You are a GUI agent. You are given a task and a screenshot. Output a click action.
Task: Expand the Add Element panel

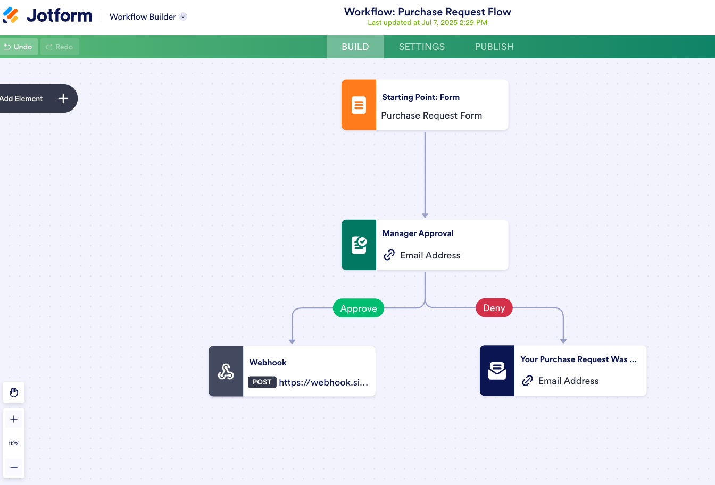(22, 98)
